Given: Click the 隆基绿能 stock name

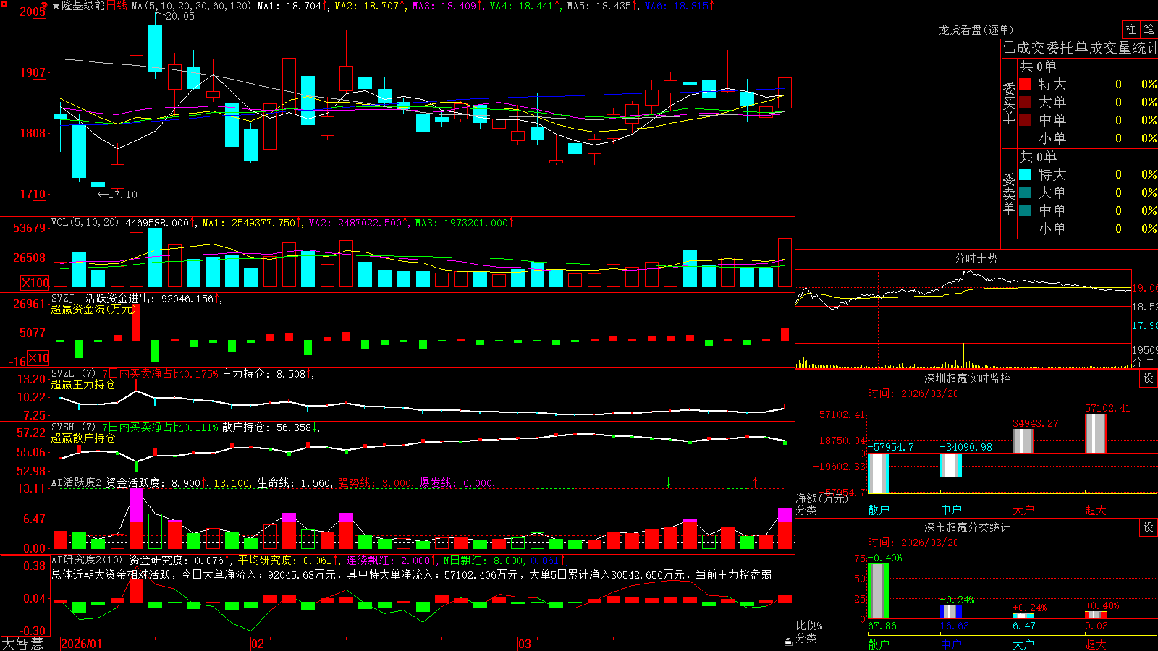Looking at the screenshot, I should (x=83, y=6).
